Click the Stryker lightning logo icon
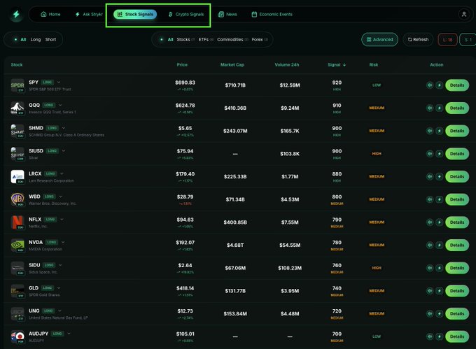 pyautogui.click(x=16, y=14)
